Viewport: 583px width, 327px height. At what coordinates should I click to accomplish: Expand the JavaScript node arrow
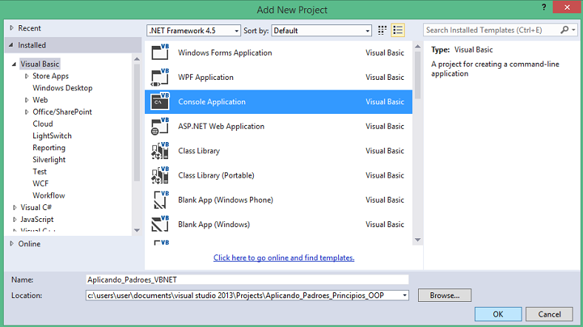[x=15, y=219]
